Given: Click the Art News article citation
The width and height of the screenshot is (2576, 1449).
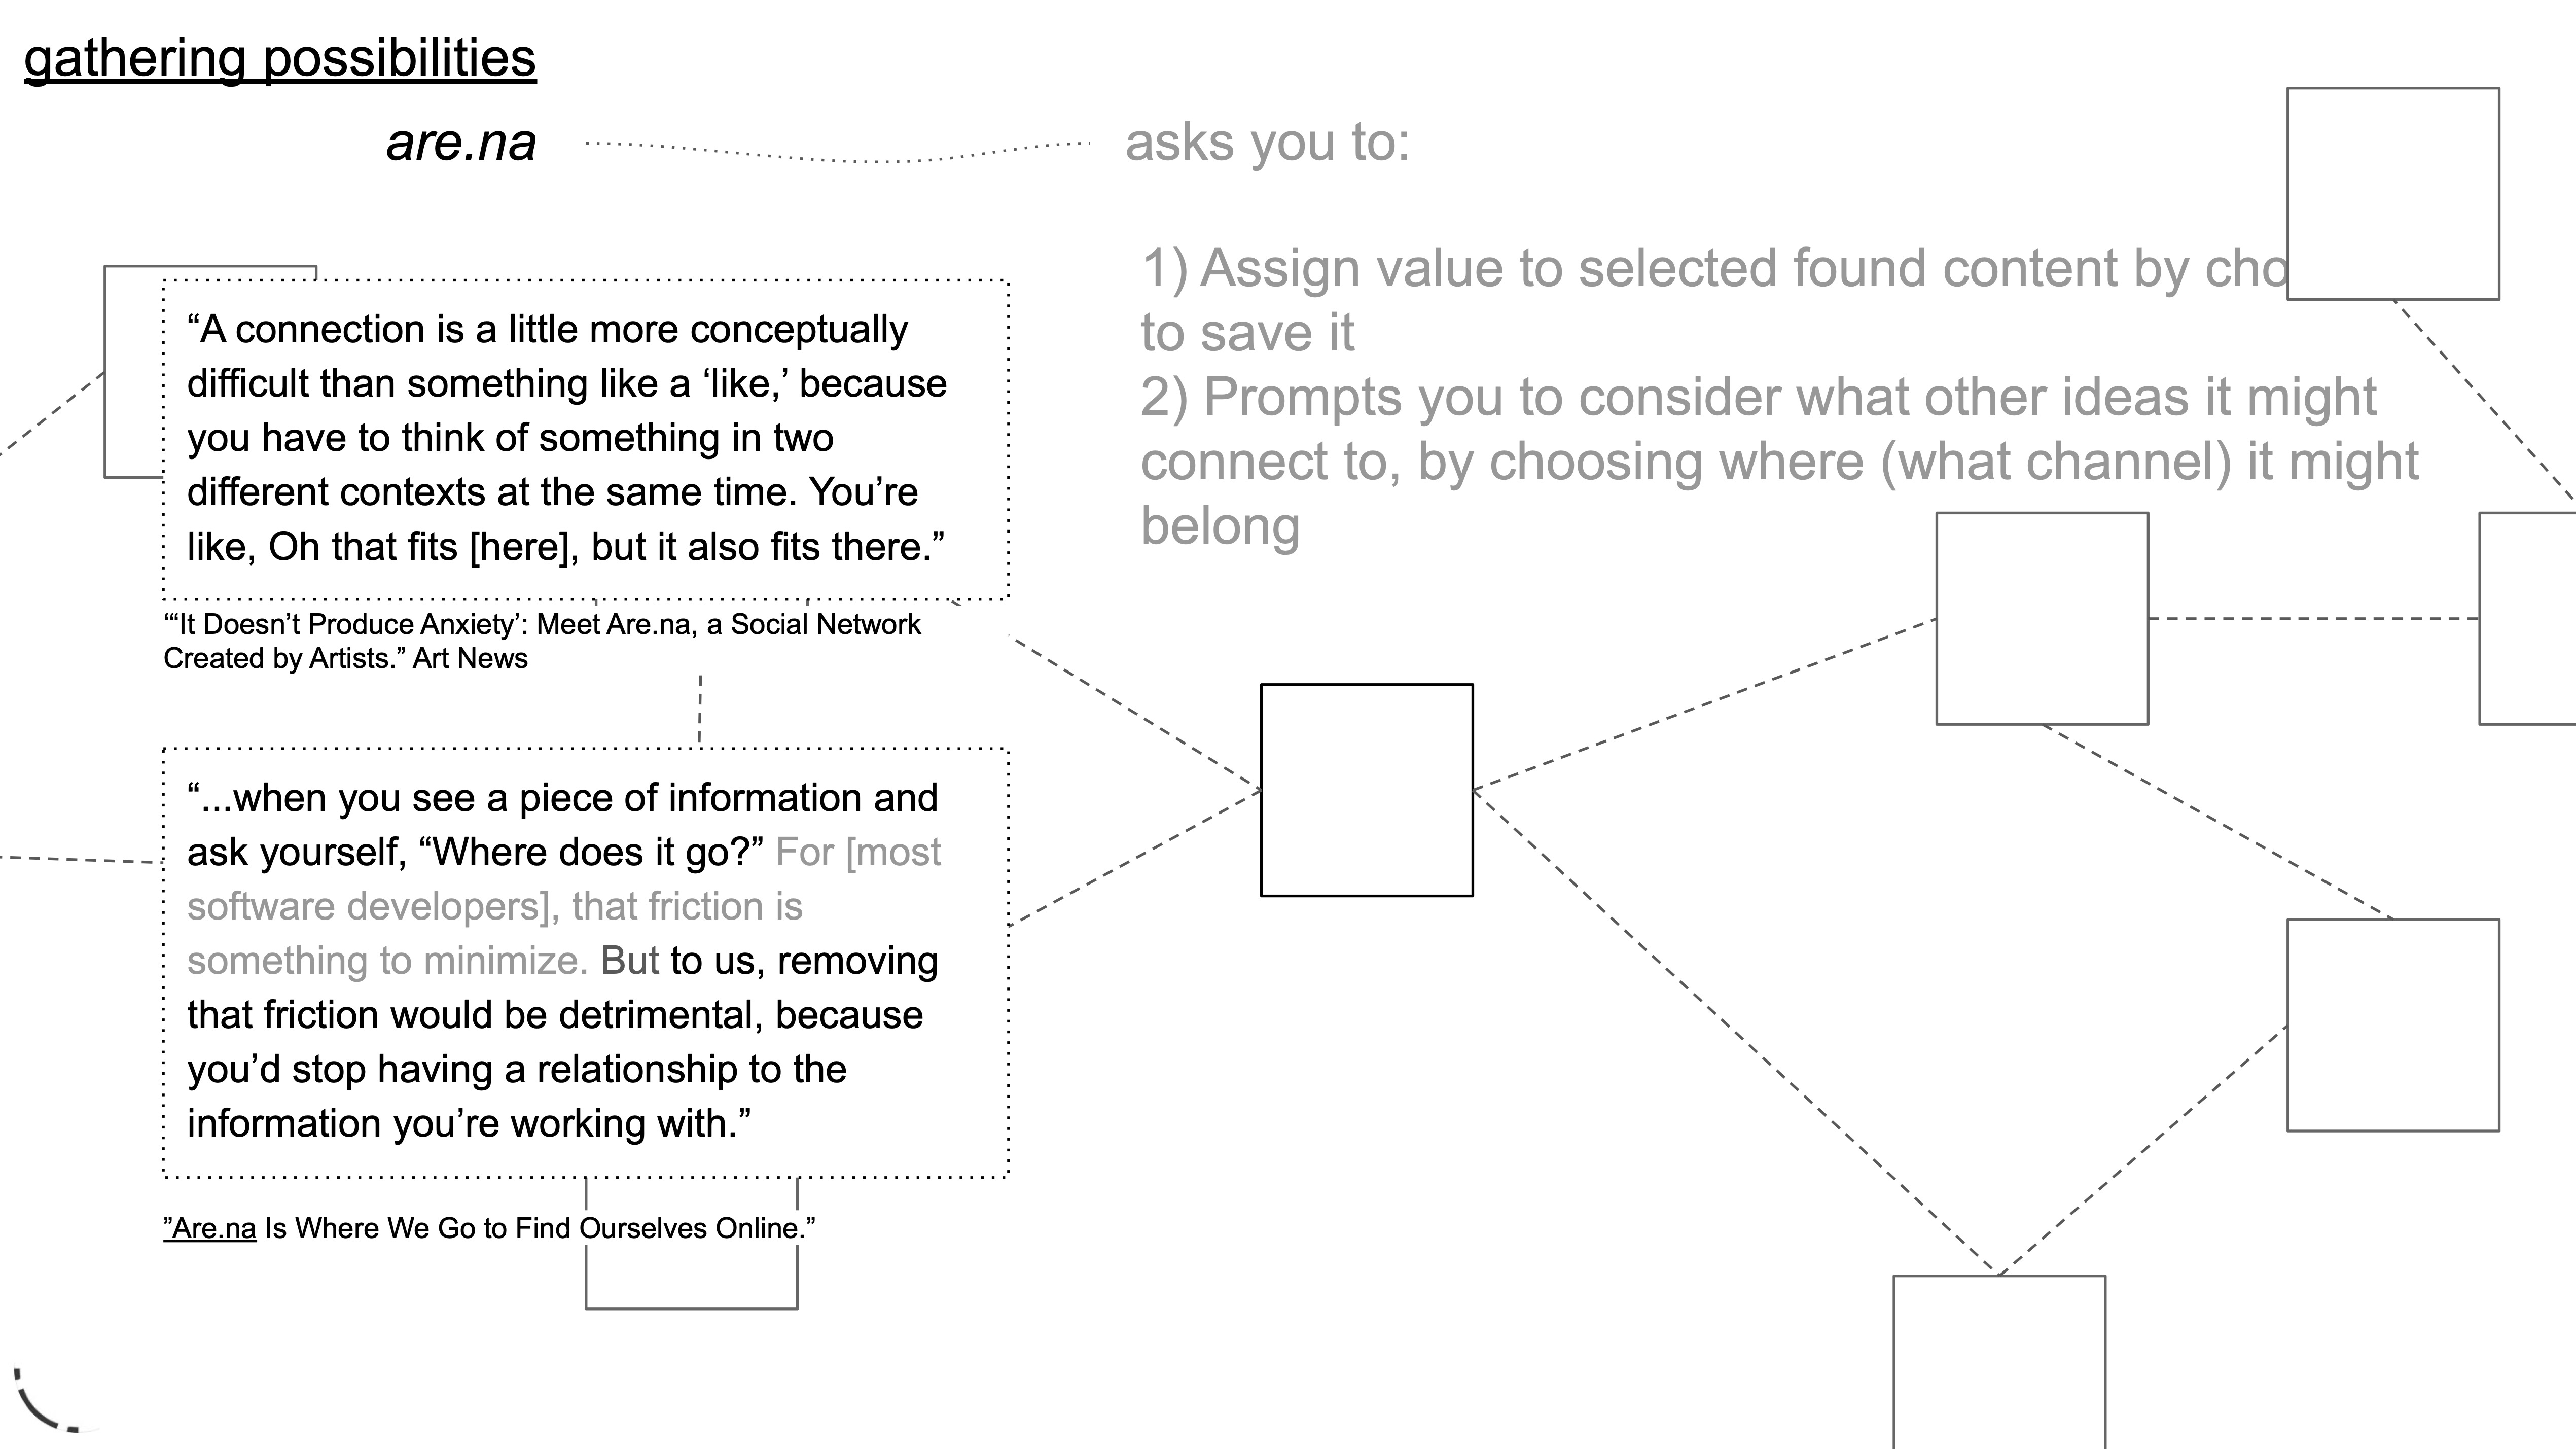Looking at the screenshot, I should click(x=541, y=641).
